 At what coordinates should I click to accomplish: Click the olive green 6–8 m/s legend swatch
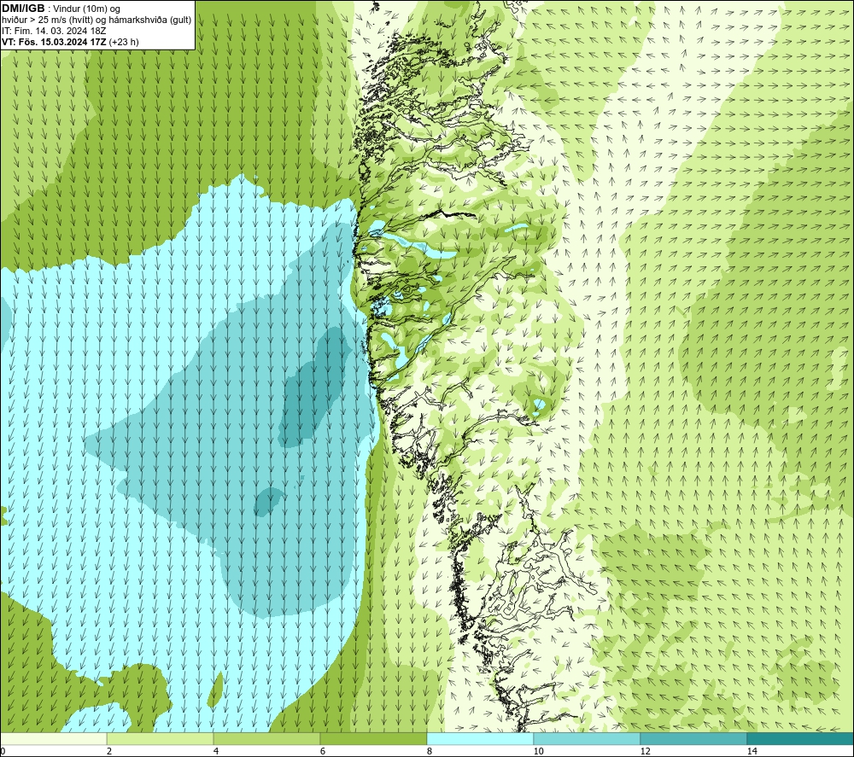374,738
